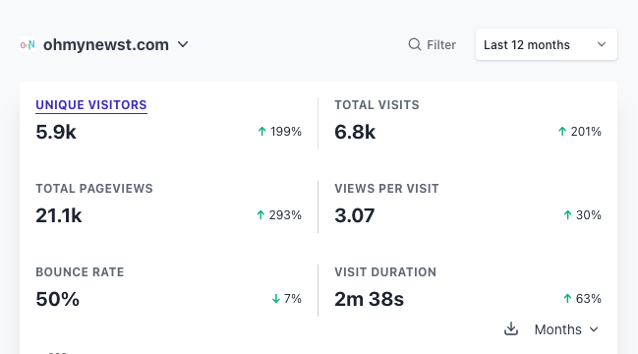
Task: Click the ohmynewst.com site name
Action: pos(106,45)
